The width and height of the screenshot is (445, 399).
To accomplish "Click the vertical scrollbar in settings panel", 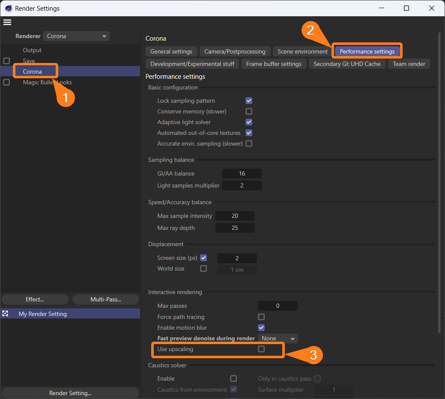I will point(440,183).
